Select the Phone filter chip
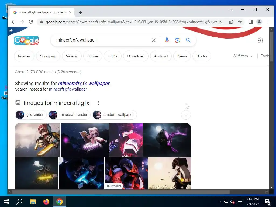 (93, 56)
